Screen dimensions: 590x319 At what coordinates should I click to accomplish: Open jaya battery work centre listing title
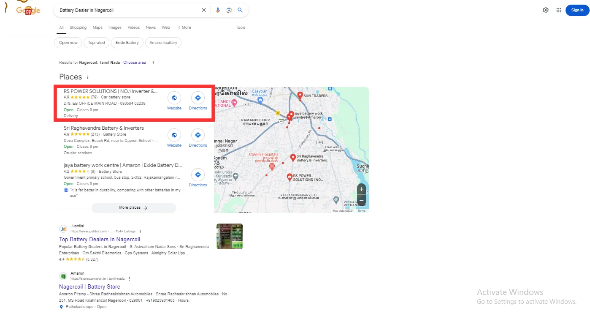123,165
